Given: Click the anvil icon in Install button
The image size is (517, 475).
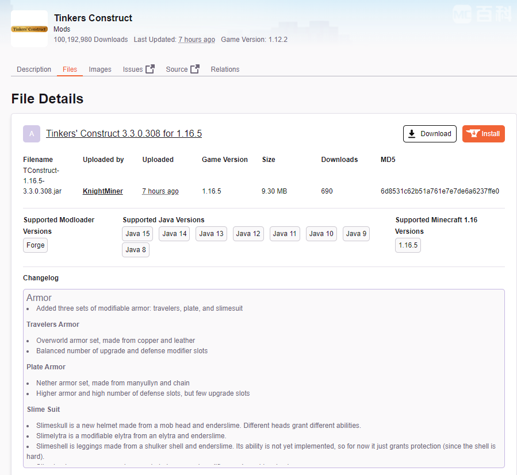Looking at the screenshot, I should pos(473,133).
